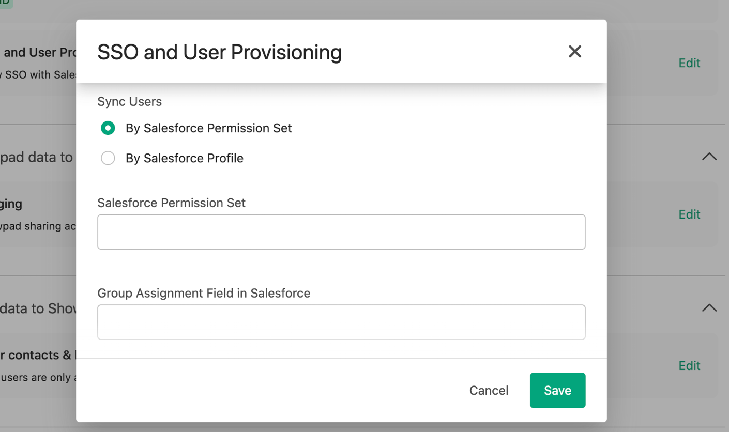The image size is (729, 432).
Task: Collapse the upper background section chevron
Action: (709, 157)
